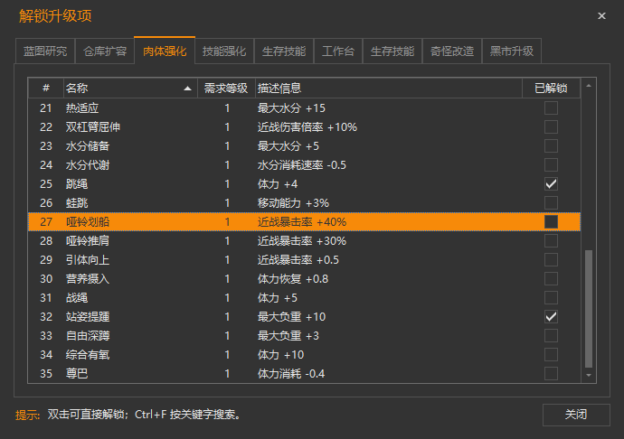The image size is (624, 439).
Task: Close the 解锁升级项 dialog with the X icon
Action: [602, 16]
